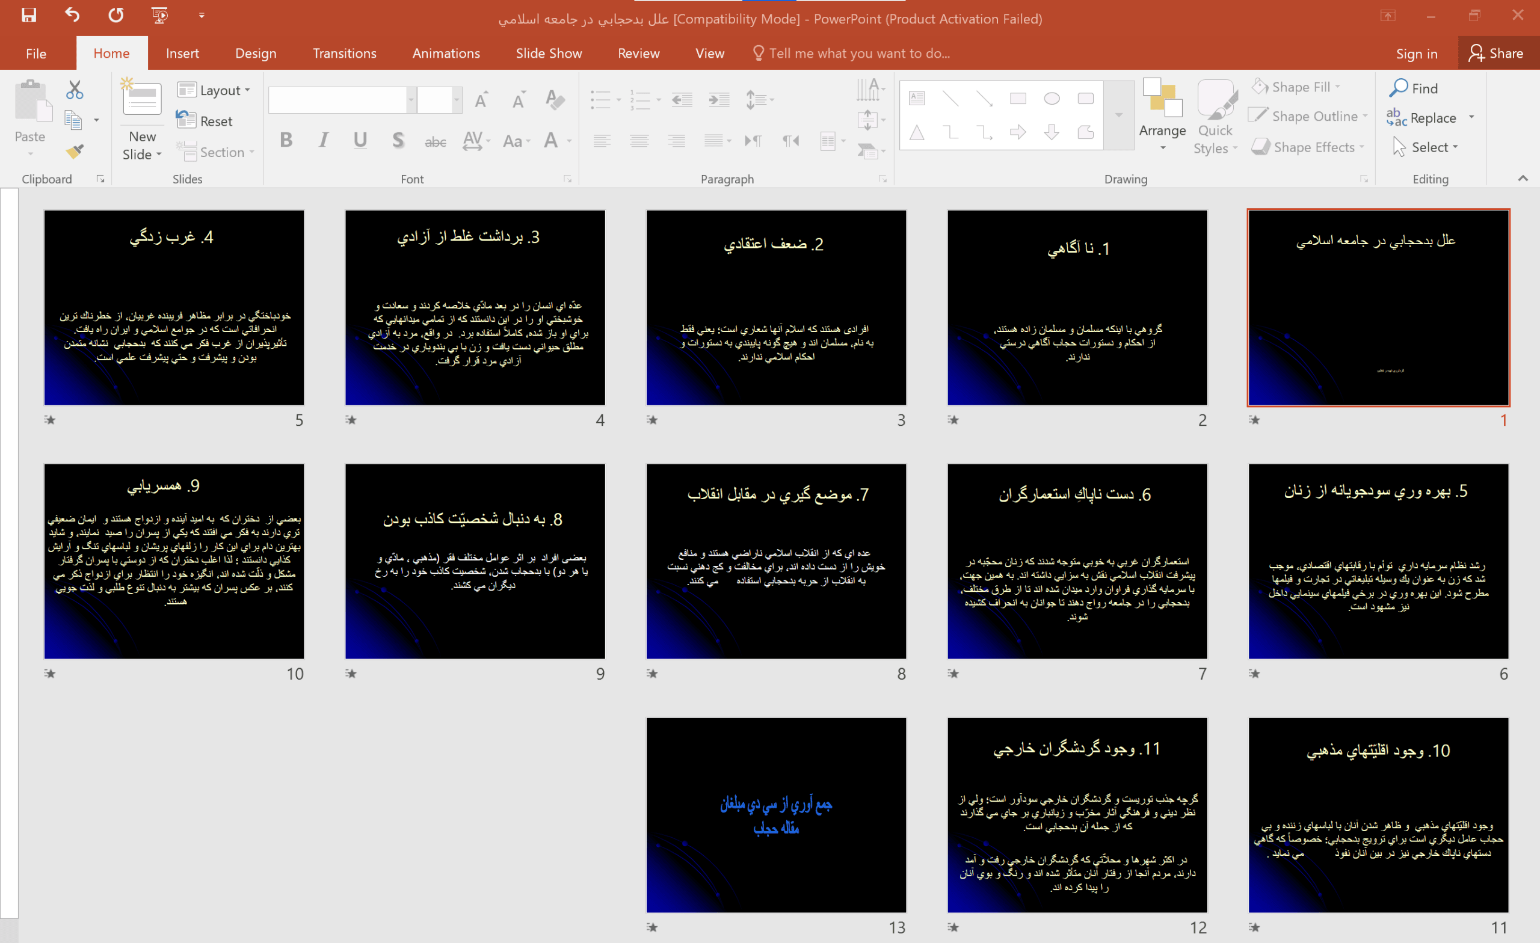Toggle bulleted list
Image resolution: width=1540 pixels, height=943 pixels.
click(601, 99)
